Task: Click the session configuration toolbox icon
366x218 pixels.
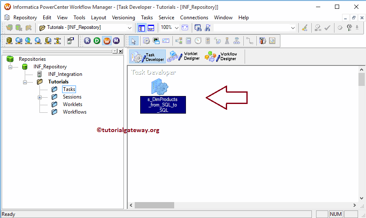Action: tap(263, 41)
